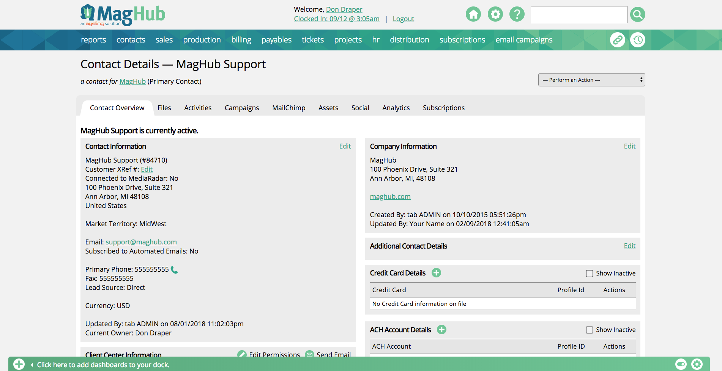Go to the Home icon

(473, 14)
